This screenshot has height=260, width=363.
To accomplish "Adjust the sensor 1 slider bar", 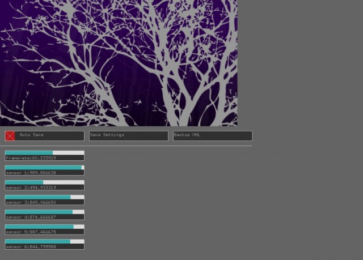I will 45,168.
